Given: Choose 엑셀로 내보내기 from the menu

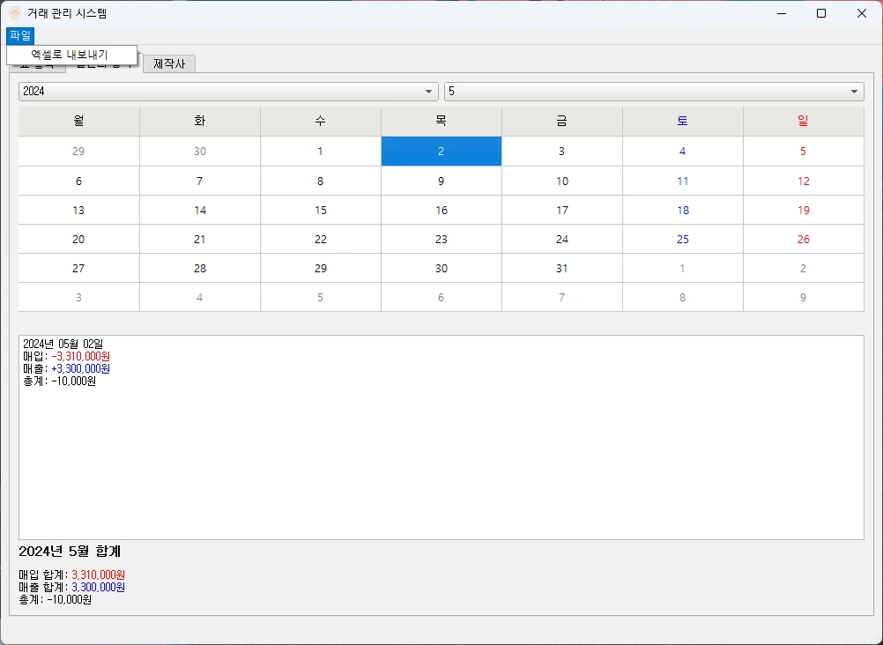Looking at the screenshot, I should [x=70, y=55].
